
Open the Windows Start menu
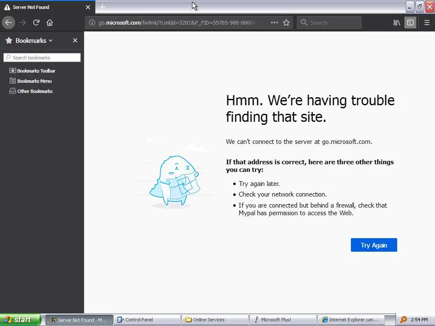tap(20, 320)
